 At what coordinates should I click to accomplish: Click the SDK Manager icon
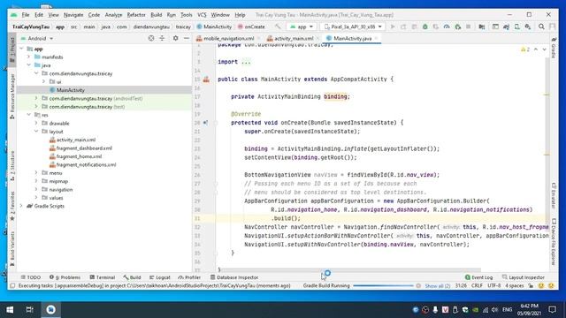(528, 26)
